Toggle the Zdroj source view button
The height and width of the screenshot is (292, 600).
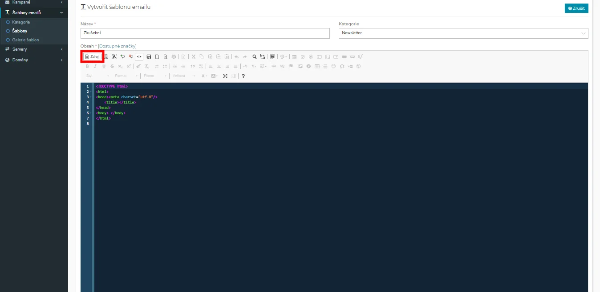92,56
